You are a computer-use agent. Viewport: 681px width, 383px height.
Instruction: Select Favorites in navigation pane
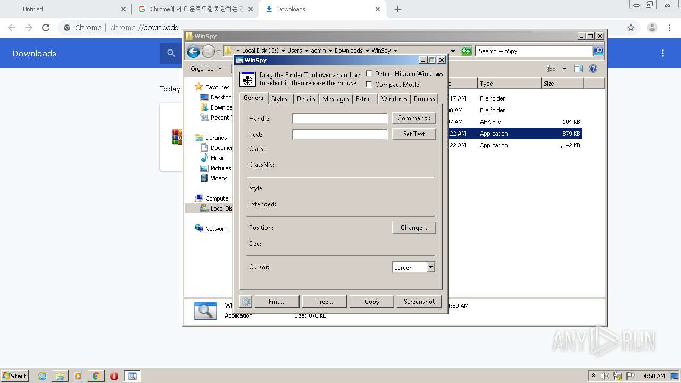point(212,87)
